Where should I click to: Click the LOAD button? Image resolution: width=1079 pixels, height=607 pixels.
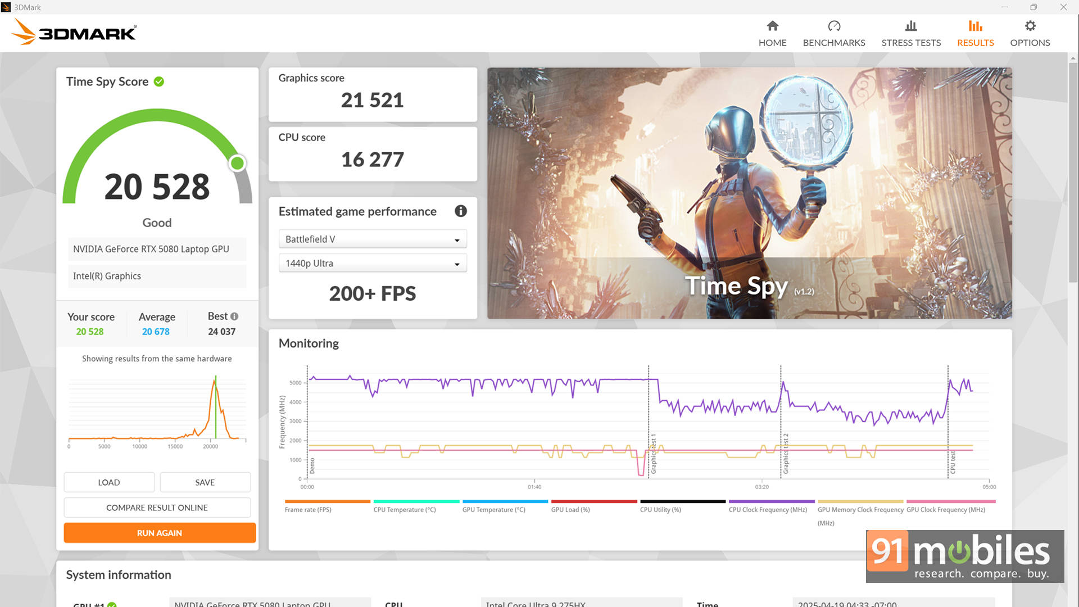pos(109,482)
